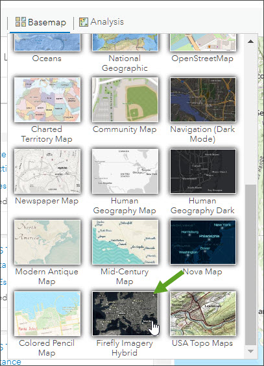Click the Modern Antique Map label
This screenshot has width=264, height=366.
pyautogui.click(x=47, y=276)
